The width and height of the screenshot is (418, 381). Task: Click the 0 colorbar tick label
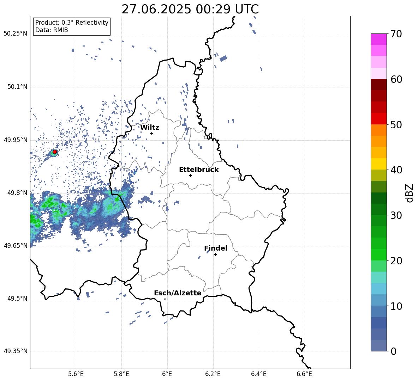point(393,351)
